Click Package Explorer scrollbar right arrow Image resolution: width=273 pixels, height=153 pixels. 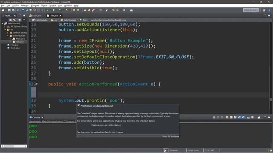(26, 146)
